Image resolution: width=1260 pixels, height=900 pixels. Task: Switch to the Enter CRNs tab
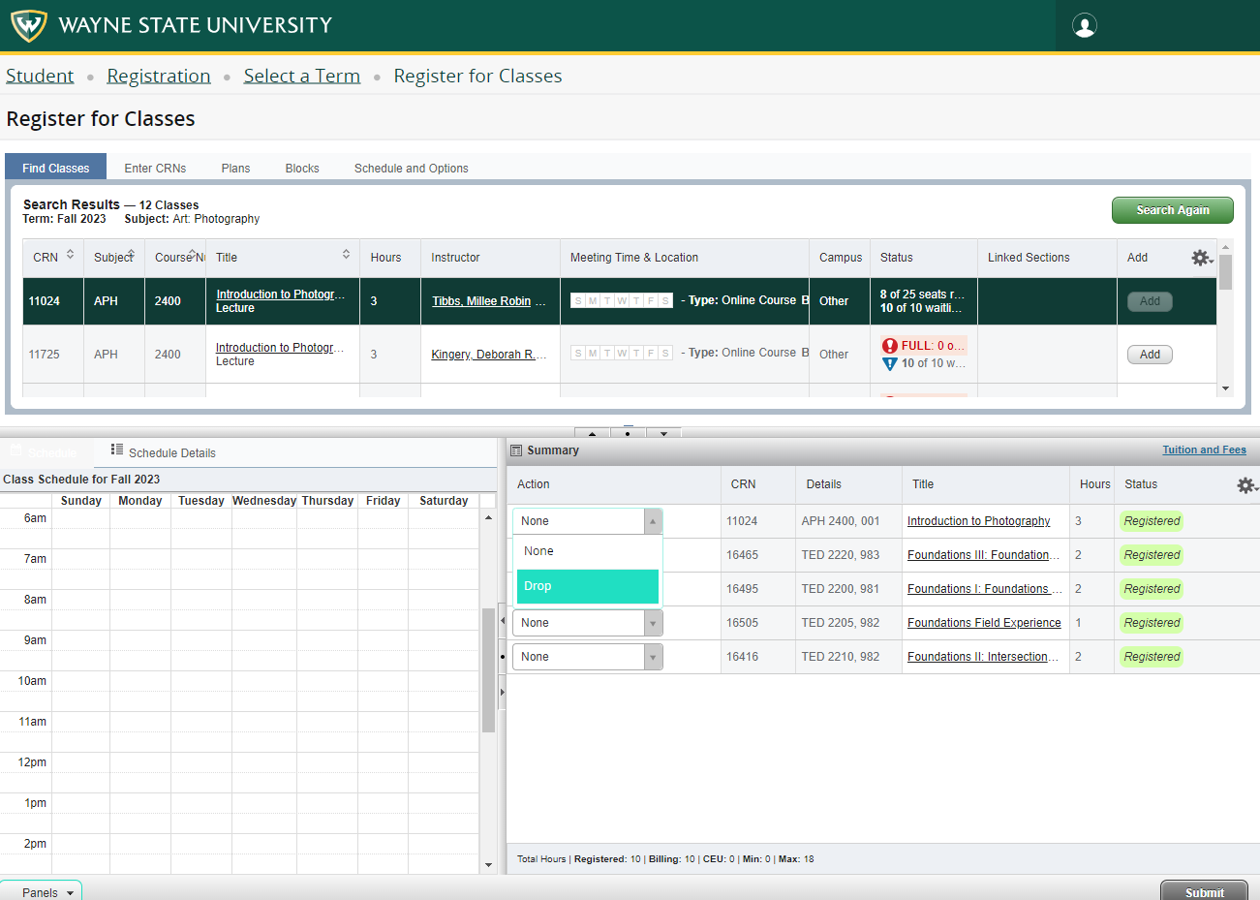click(x=155, y=168)
